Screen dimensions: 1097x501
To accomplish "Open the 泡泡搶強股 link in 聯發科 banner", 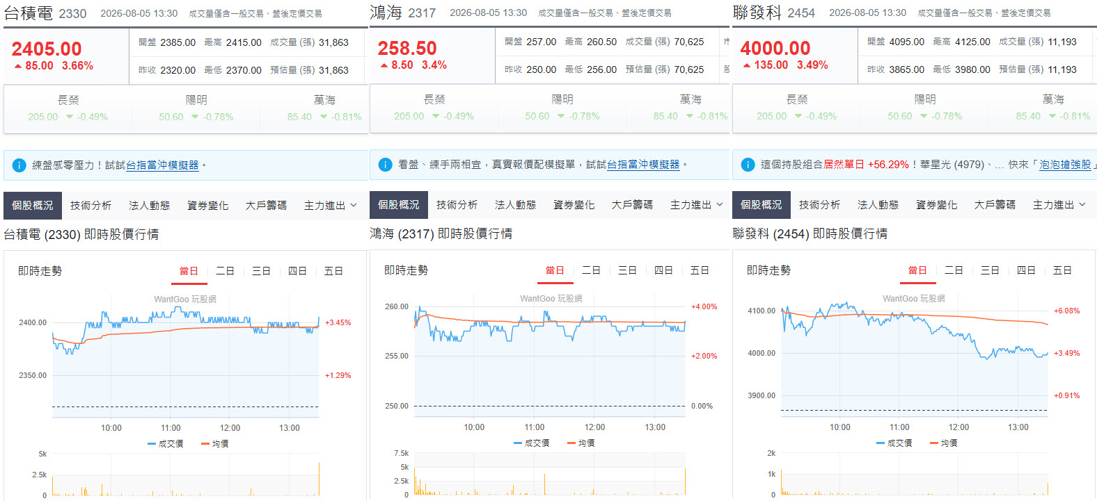I will pyautogui.click(x=1066, y=165).
